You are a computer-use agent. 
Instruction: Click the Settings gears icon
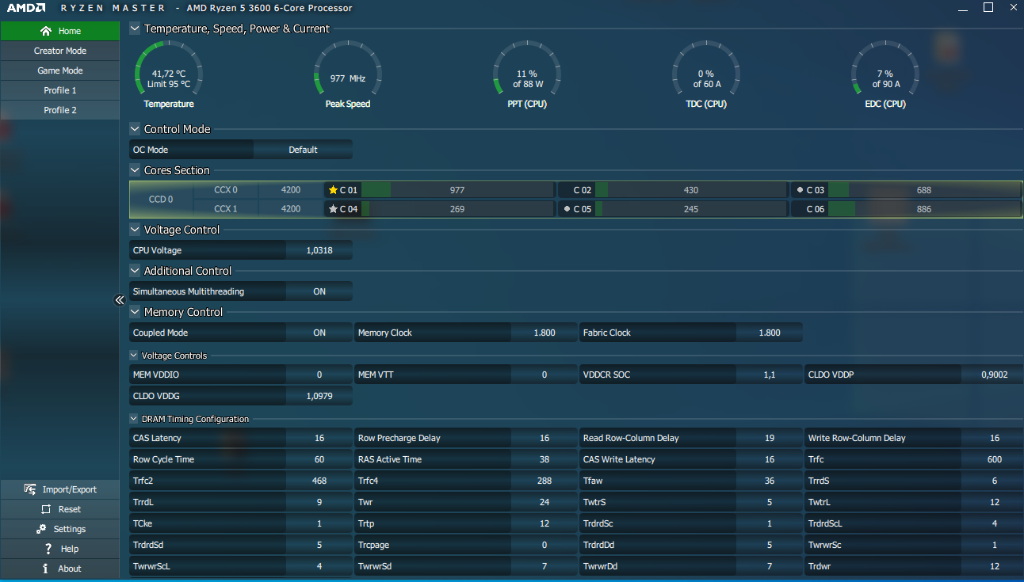coord(41,529)
